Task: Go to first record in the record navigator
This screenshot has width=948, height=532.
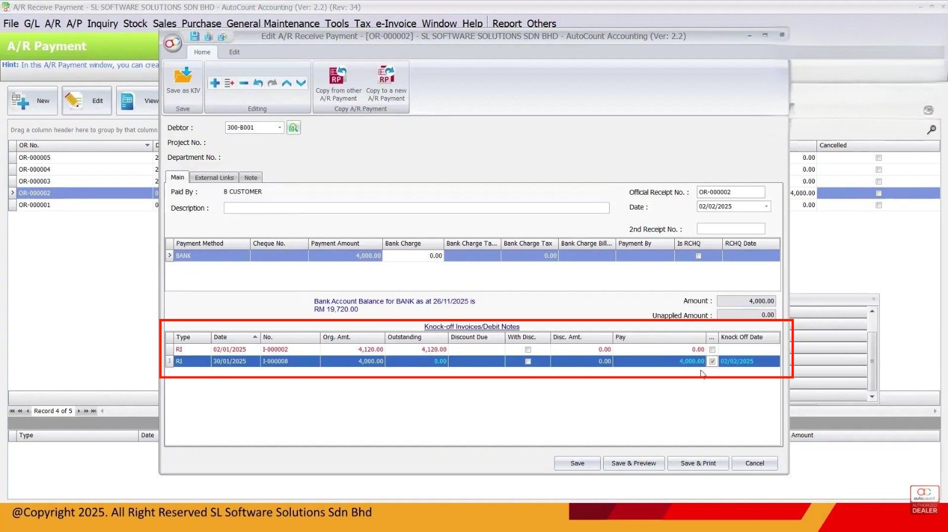Action: click(x=12, y=411)
